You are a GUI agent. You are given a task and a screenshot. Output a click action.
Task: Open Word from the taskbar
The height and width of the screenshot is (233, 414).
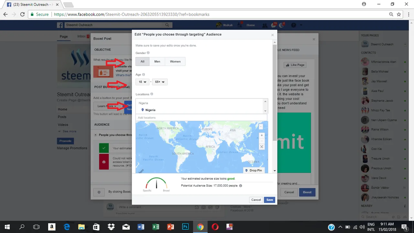pos(141,227)
